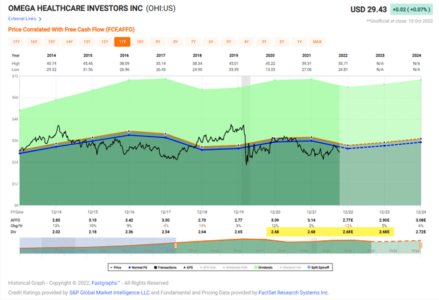This screenshot has width=439, height=300.
Task: Select the 15Y time range tab
Action: [x=51, y=42]
